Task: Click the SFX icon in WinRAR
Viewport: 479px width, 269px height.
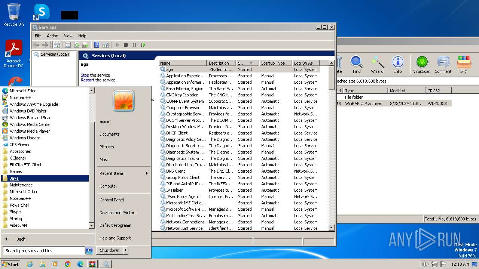Action: pyautogui.click(x=464, y=65)
